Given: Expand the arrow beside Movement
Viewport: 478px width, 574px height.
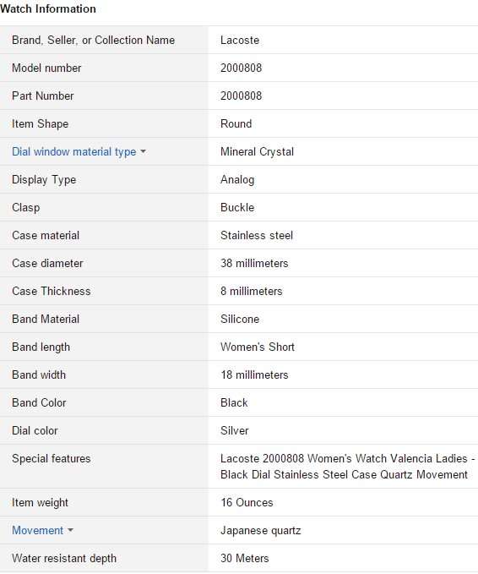Looking at the screenshot, I should click(x=71, y=530).
